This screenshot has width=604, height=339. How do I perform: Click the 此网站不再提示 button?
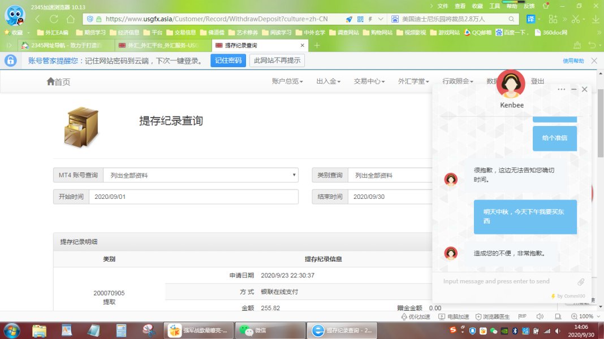click(x=277, y=60)
